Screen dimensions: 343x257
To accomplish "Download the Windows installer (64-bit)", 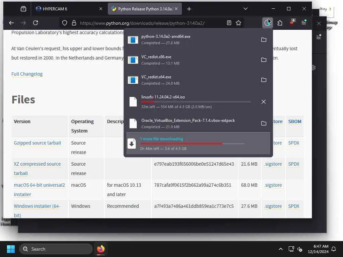I will (37, 211).
